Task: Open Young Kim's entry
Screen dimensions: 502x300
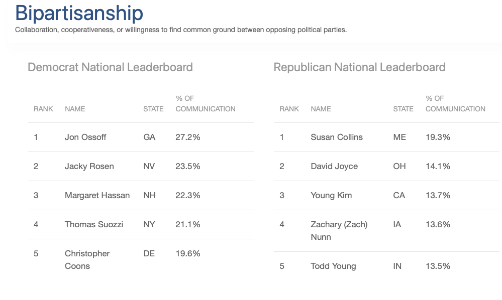Action: pyautogui.click(x=331, y=195)
